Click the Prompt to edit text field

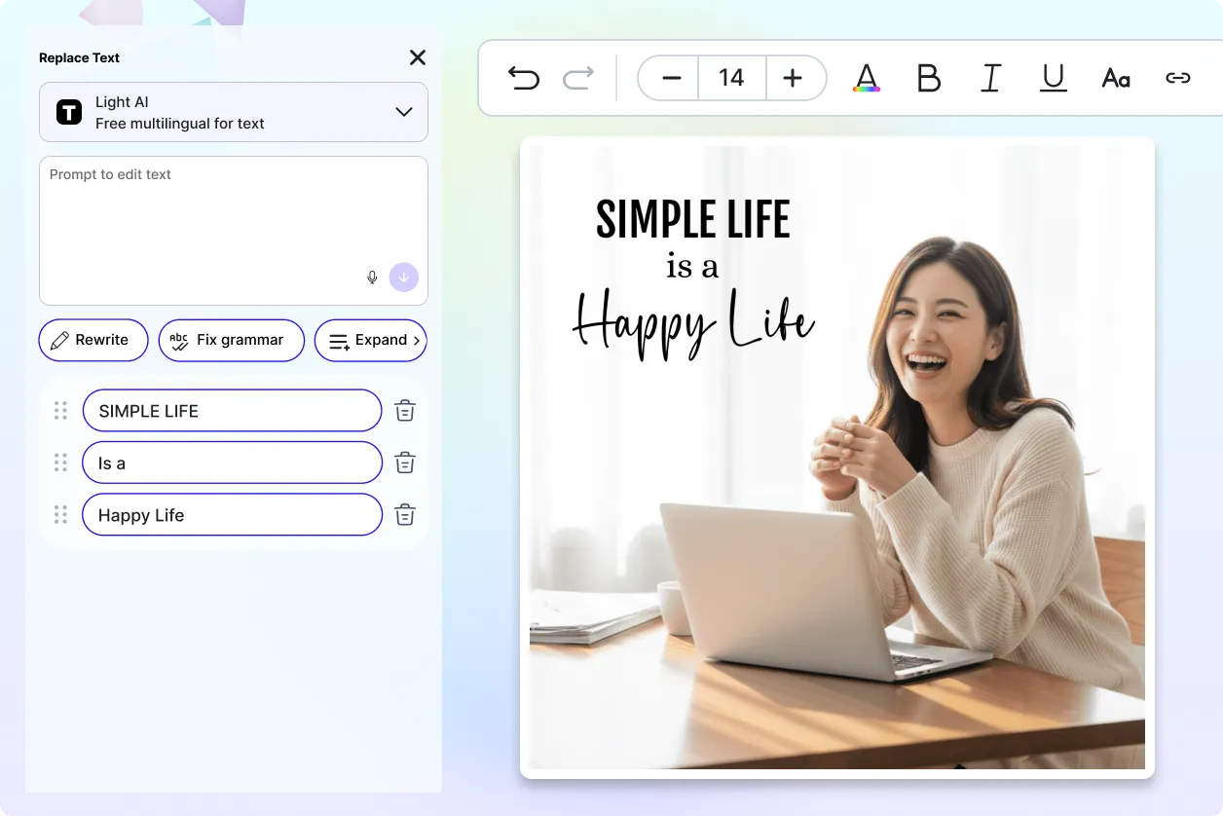234,231
